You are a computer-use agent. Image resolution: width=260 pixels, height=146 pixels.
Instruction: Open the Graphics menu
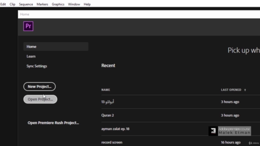click(x=58, y=4)
